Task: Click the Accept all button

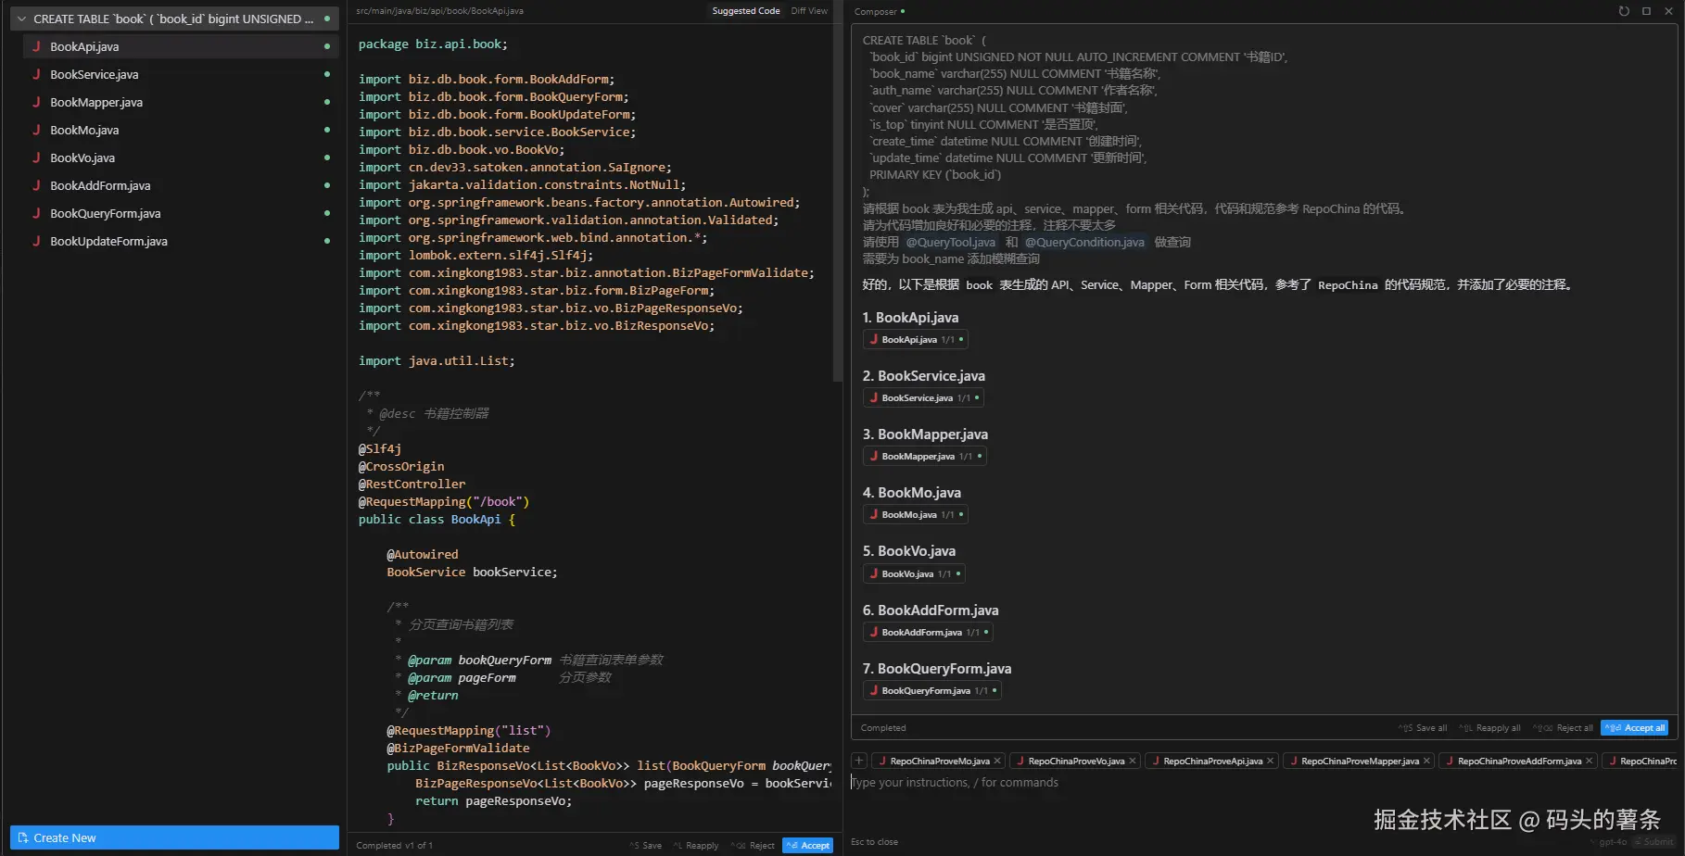Action: [x=1634, y=728]
